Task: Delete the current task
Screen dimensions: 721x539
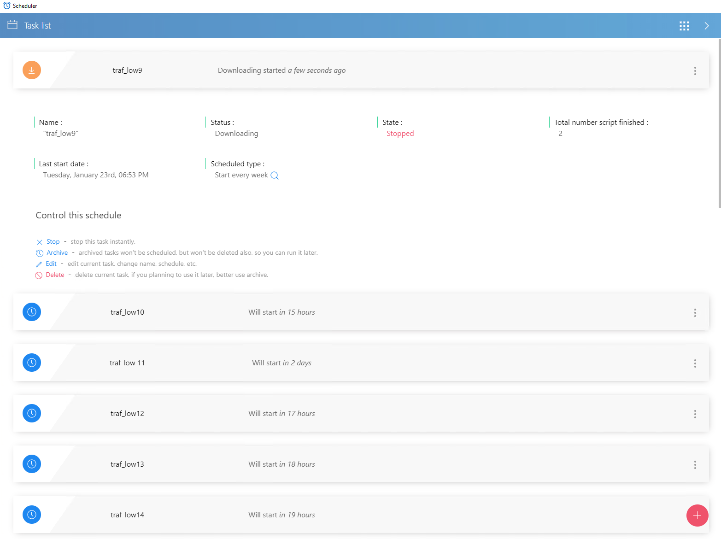Action: pyautogui.click(x=55, y=275)
